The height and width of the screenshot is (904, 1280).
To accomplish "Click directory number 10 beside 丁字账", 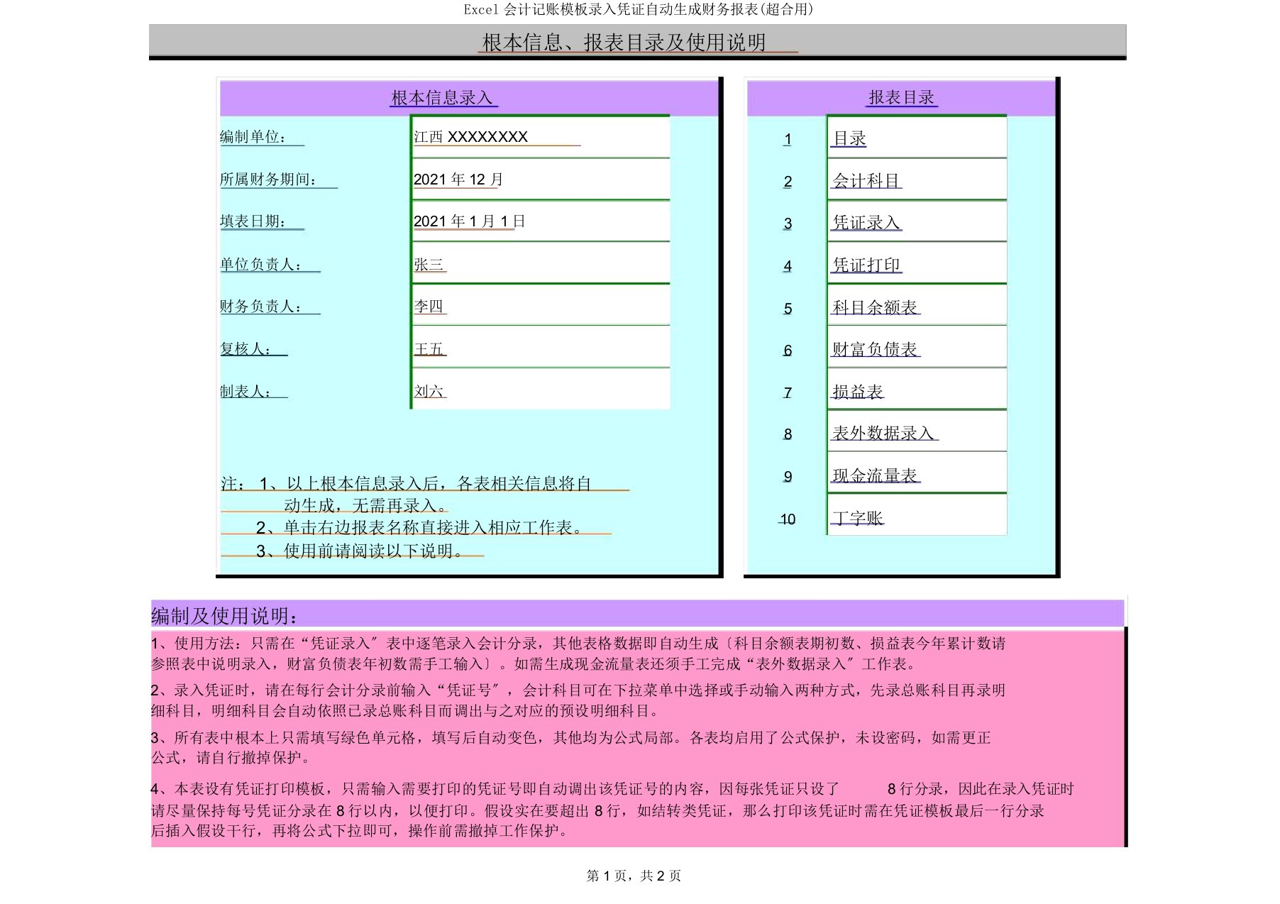I will tap(787, 519).
